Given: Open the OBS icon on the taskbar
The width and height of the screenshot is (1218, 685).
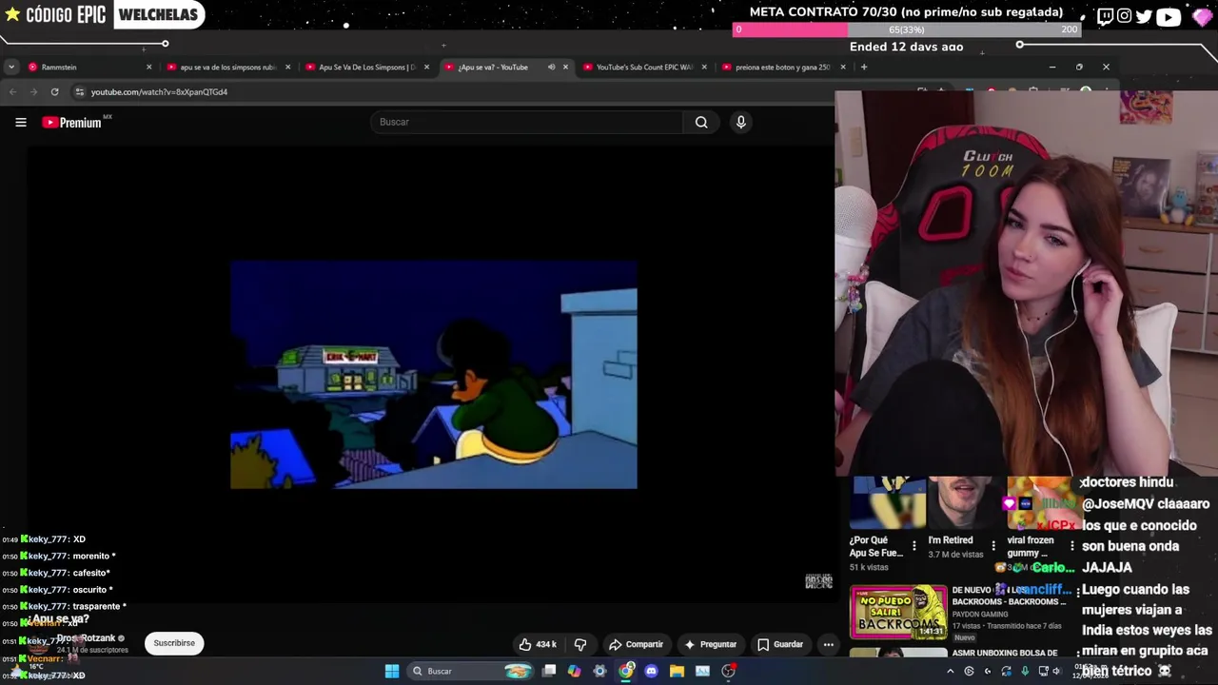Looking at the screenshot, I should point(728,671).
